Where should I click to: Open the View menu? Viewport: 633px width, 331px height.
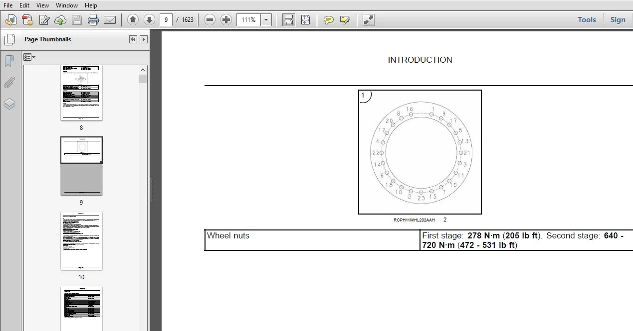[x=42, y=5]
